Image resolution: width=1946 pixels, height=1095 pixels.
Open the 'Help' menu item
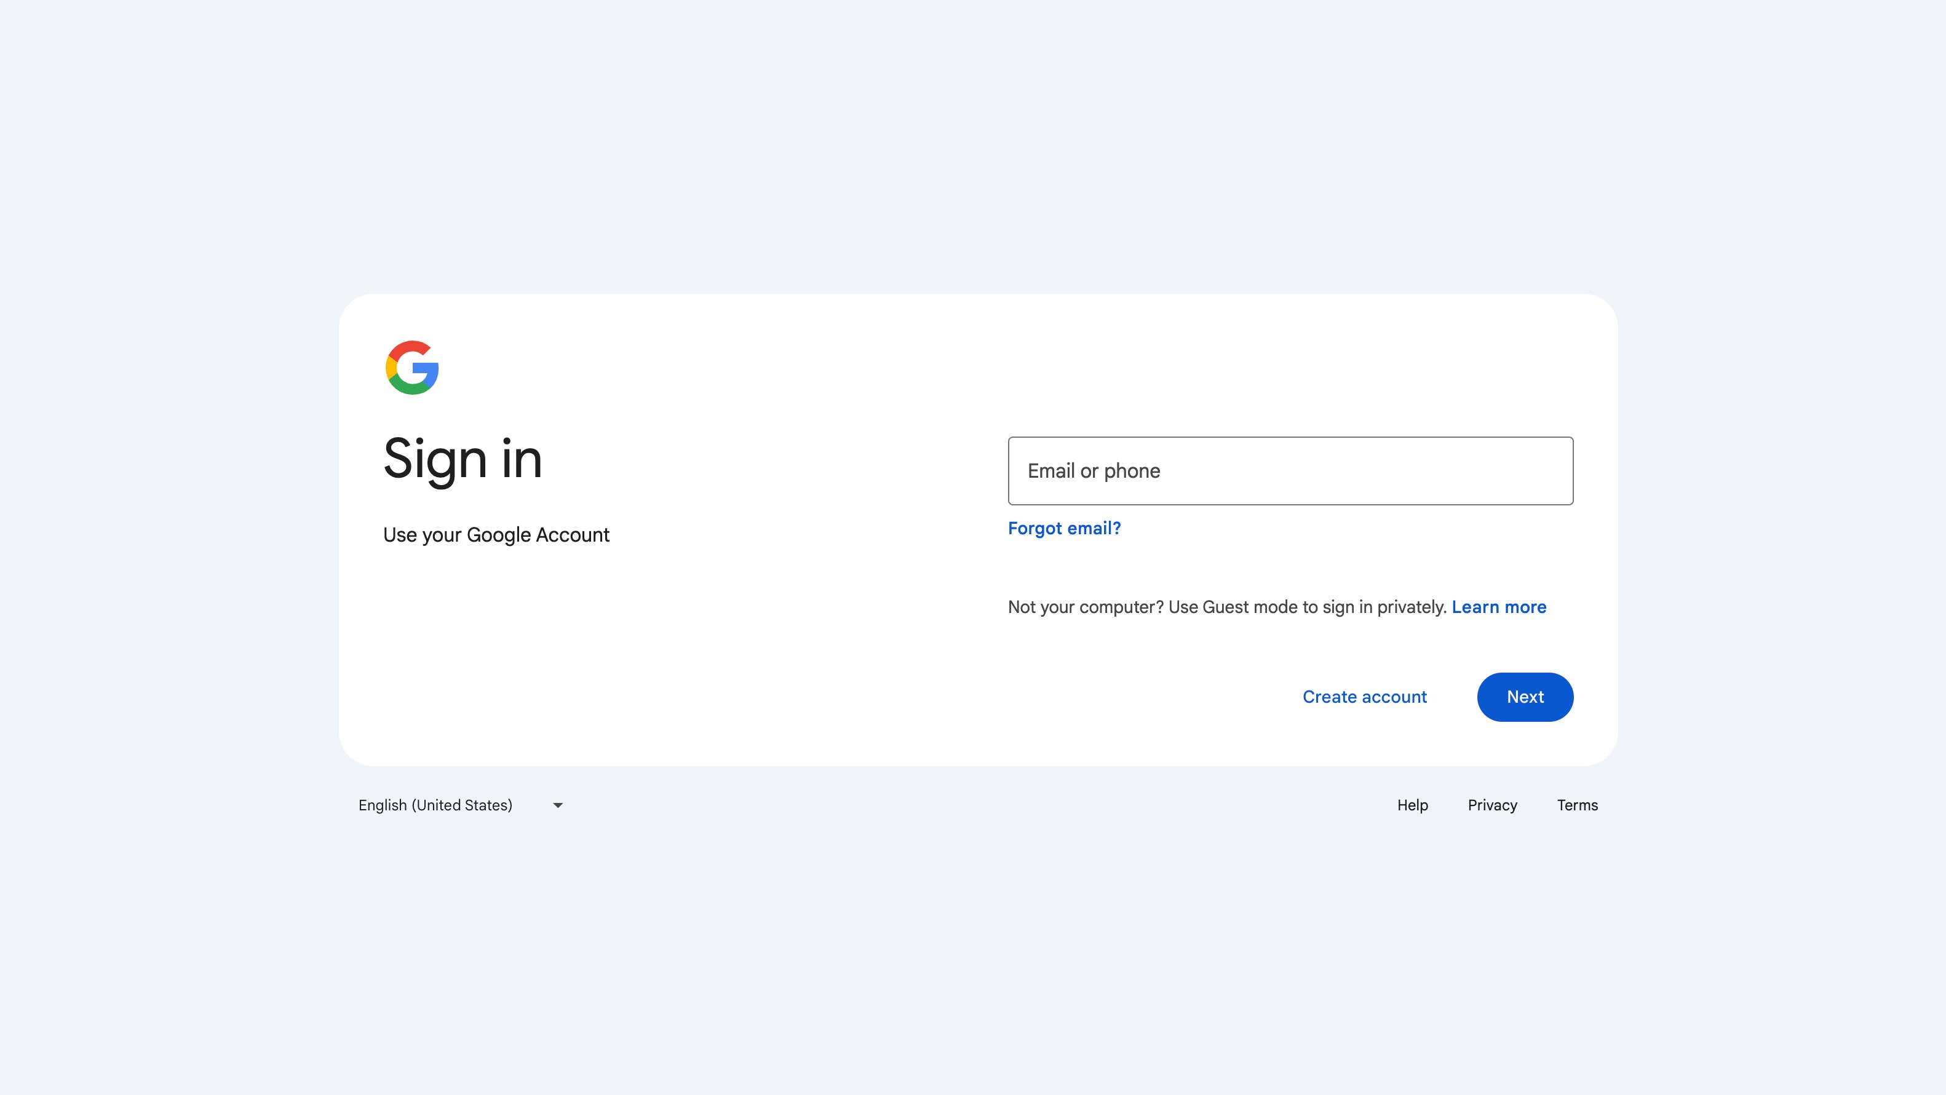1413,805
